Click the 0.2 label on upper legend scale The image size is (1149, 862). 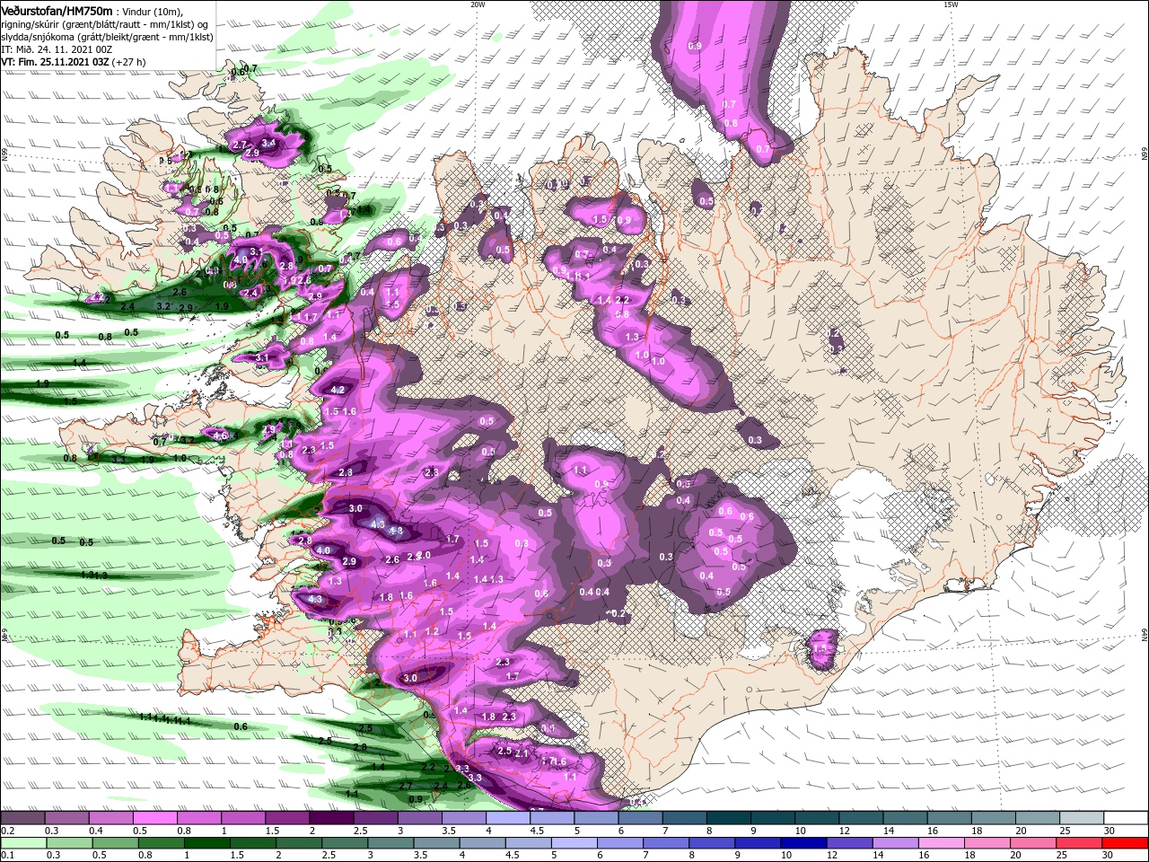(x=8, y=831)
